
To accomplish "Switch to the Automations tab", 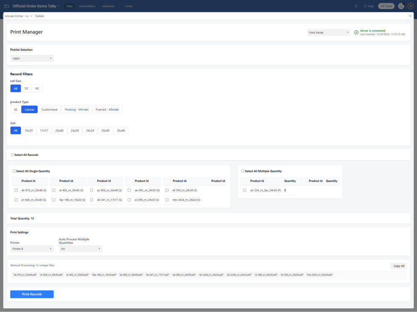I will (87, 6).
